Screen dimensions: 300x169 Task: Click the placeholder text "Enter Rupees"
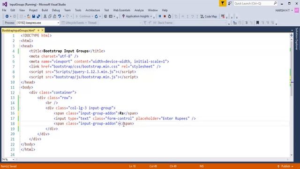click(x=175, y=118)
